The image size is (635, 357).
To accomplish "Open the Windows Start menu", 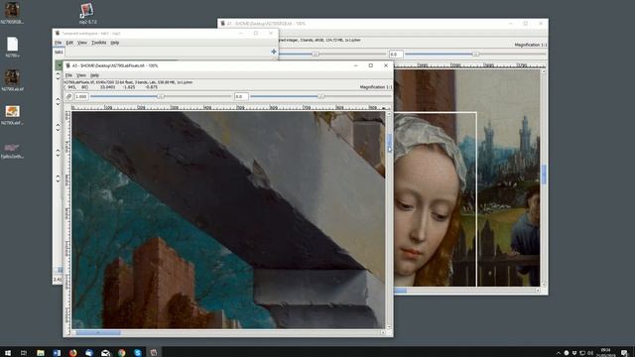I will [8, 353].
